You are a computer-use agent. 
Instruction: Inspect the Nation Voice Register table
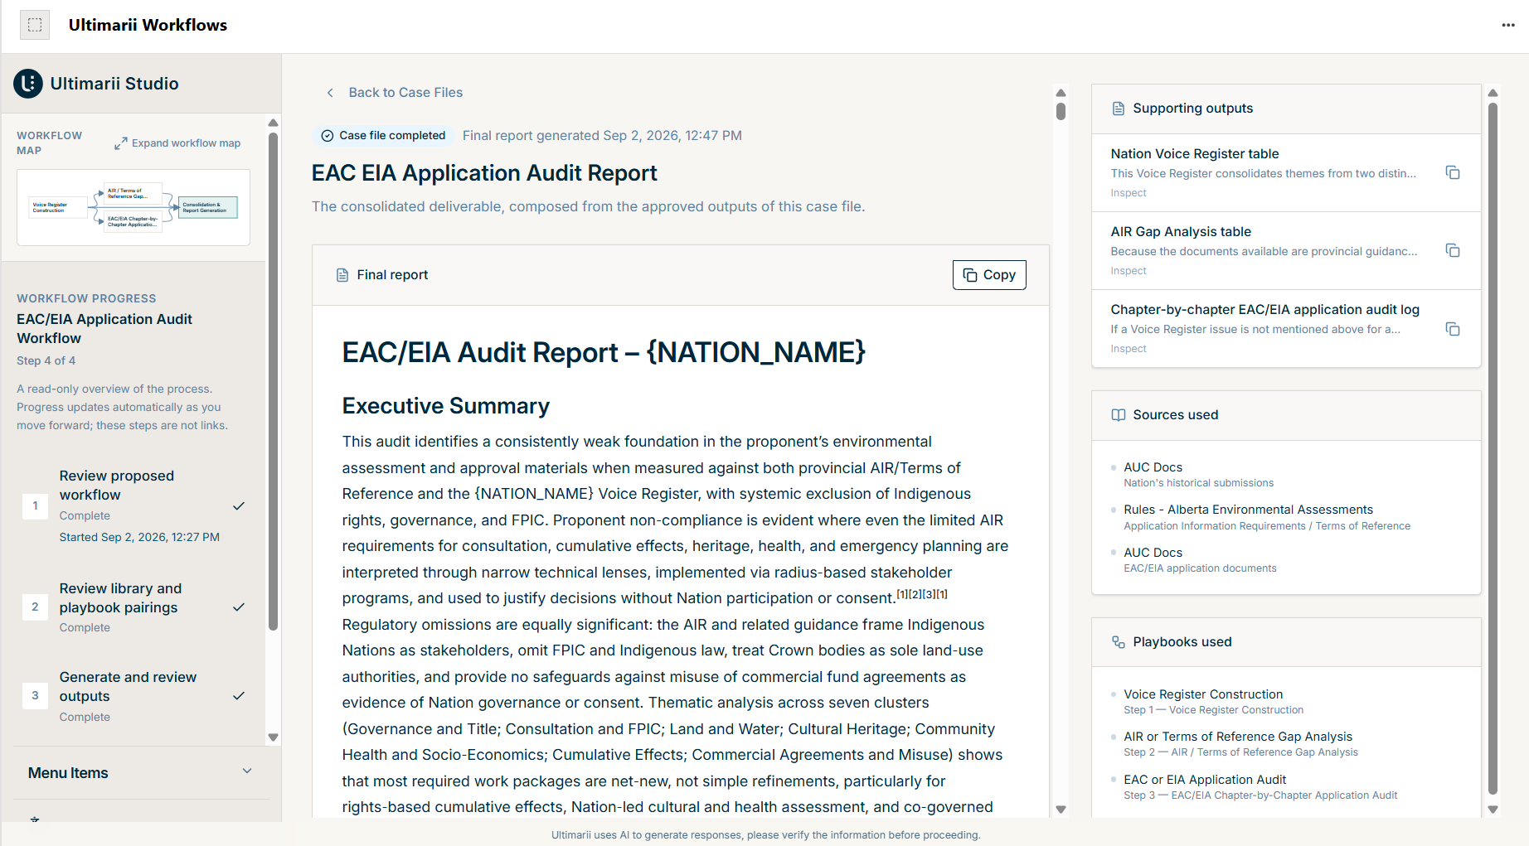(x=1129, y=193)
